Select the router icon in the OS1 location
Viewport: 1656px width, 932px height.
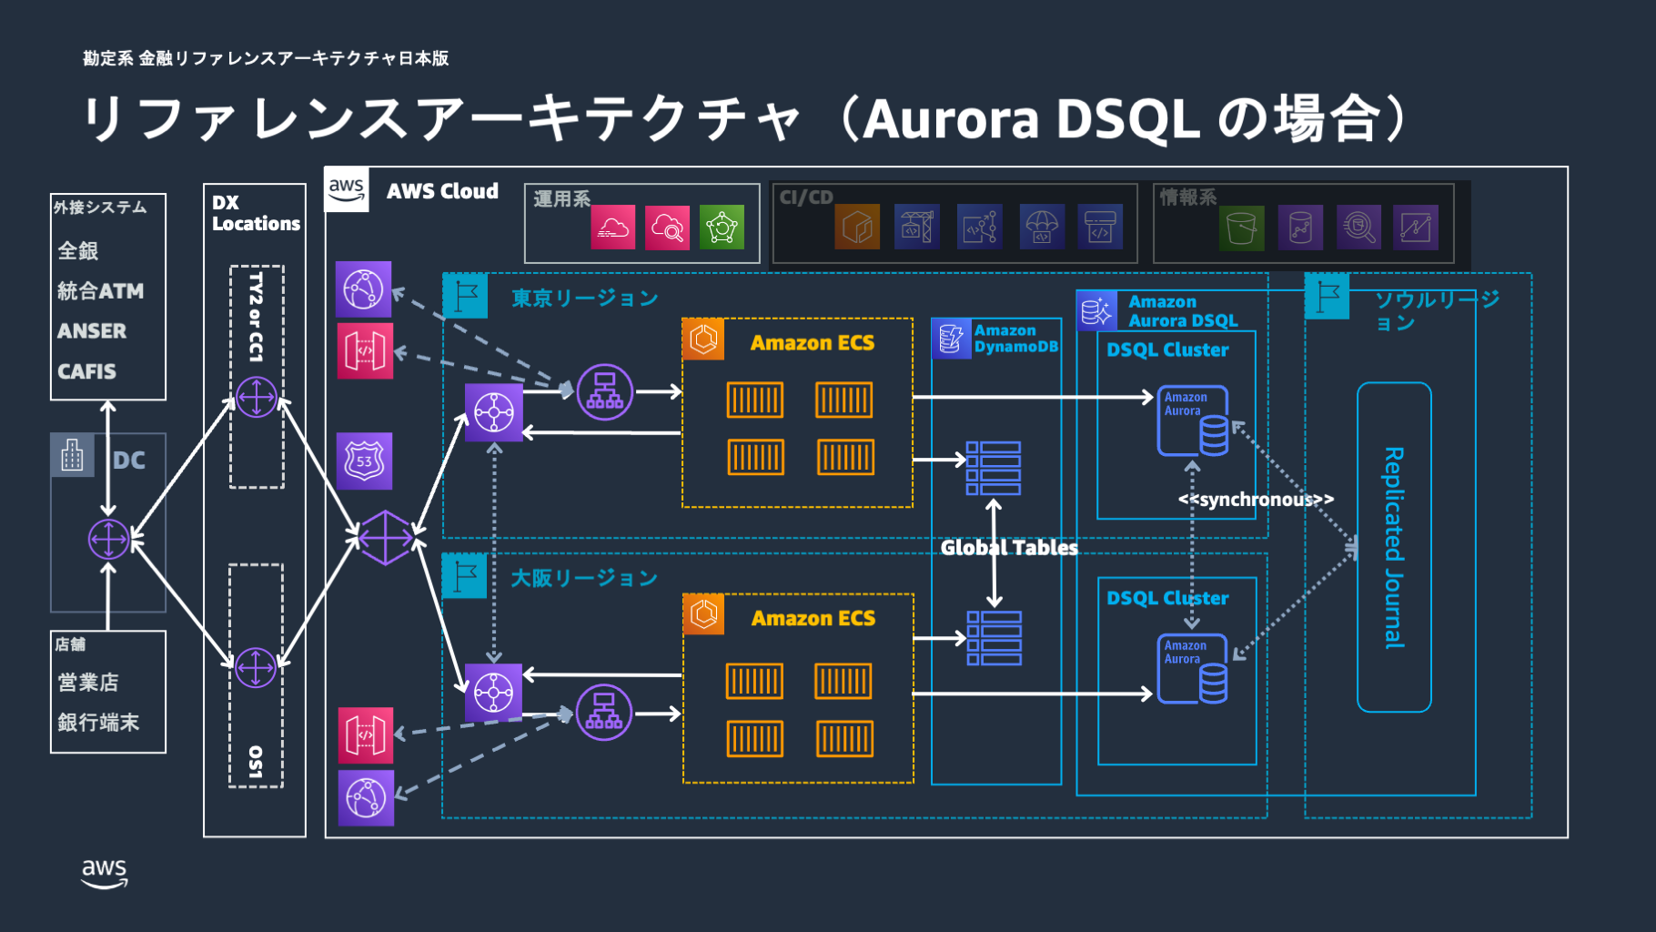[256, 668]
